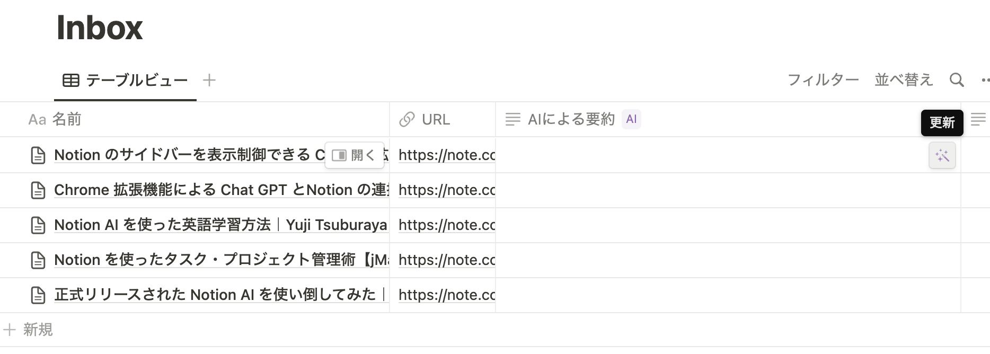Add a new row with 新規
Image resolution: width=990 pixels, height=354 pixels.
pyautogui.click(x=29, y=330)
